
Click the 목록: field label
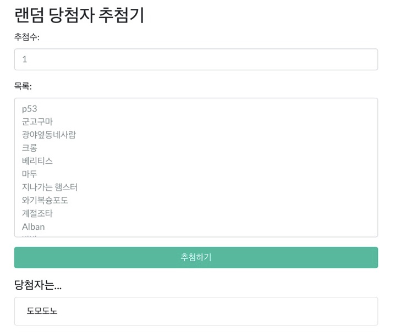click(x=23, y=86)
